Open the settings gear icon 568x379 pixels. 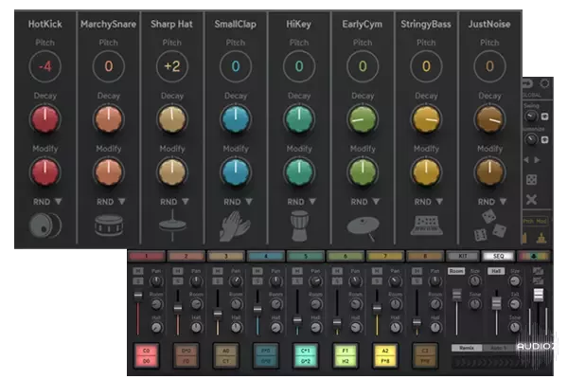click(x=544, y=83)
